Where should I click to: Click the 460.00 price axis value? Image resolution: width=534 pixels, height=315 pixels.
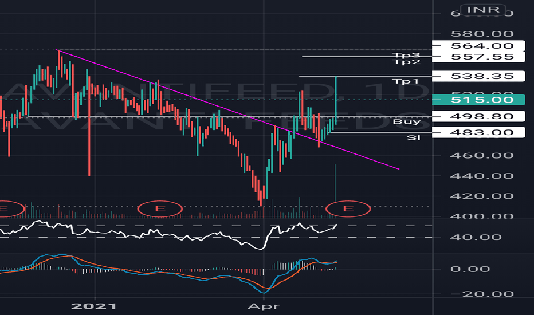(x=482, y=156)
